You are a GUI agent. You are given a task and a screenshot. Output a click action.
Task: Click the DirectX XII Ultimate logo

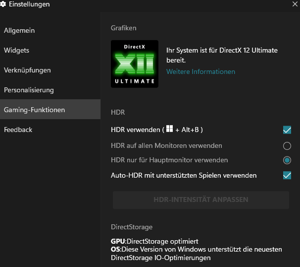tap(135, 64)
